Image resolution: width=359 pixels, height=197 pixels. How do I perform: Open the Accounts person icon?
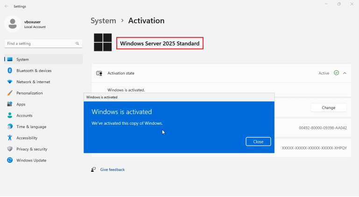point(9,115)
